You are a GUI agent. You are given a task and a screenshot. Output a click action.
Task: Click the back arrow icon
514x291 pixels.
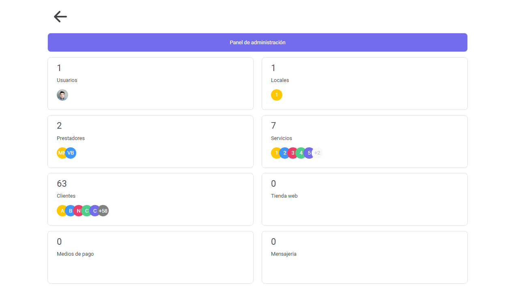60,17
